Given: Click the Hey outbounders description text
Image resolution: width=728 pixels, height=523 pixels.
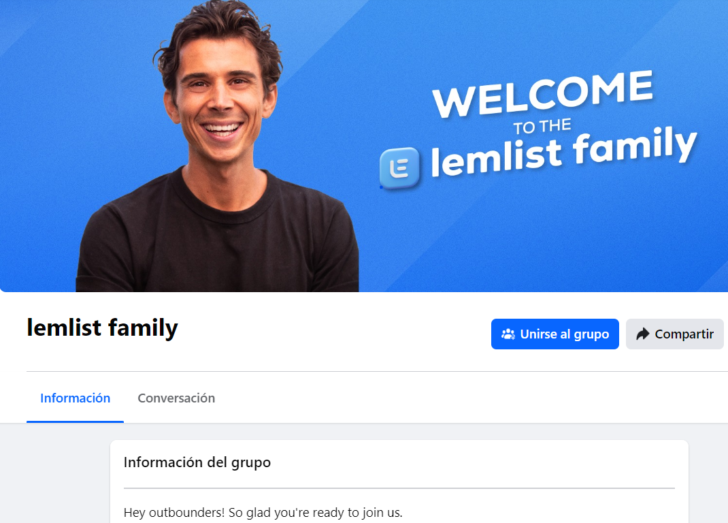Looking at the screenshot, I should [x=263, y=512].
